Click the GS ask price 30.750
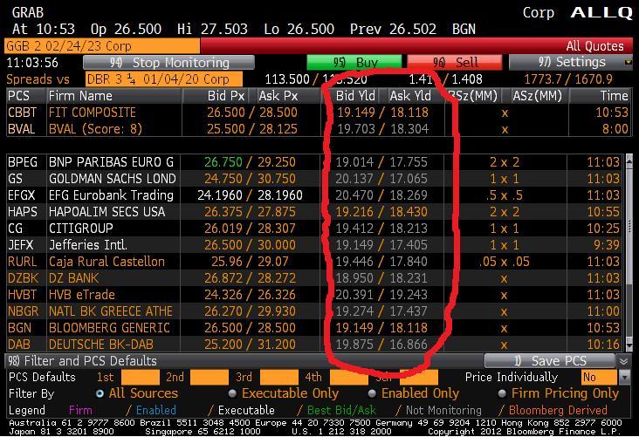 (277, 179)
